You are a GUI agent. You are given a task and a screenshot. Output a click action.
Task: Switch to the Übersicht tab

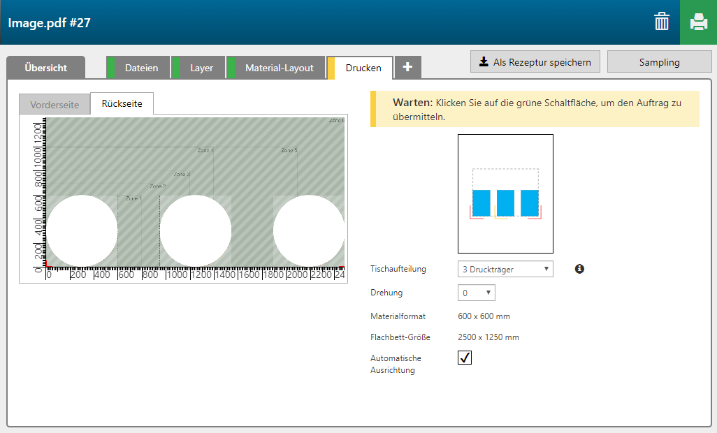(x=45, y=68)
